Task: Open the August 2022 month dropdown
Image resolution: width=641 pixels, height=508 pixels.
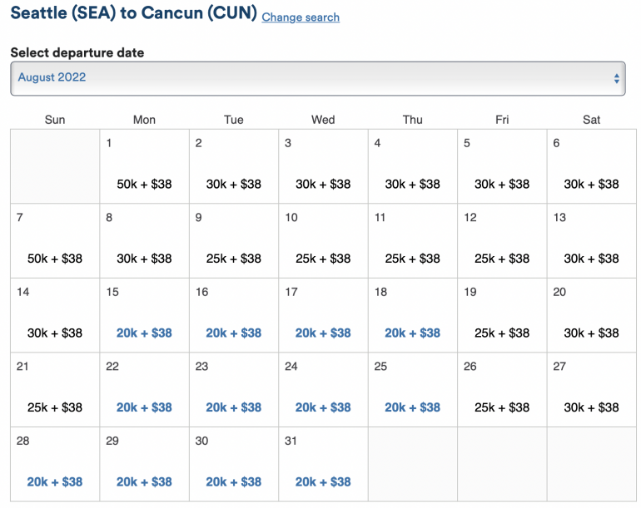Action: (316, 78)
